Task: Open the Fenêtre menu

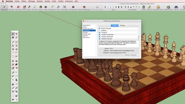Action: point(61,1)
